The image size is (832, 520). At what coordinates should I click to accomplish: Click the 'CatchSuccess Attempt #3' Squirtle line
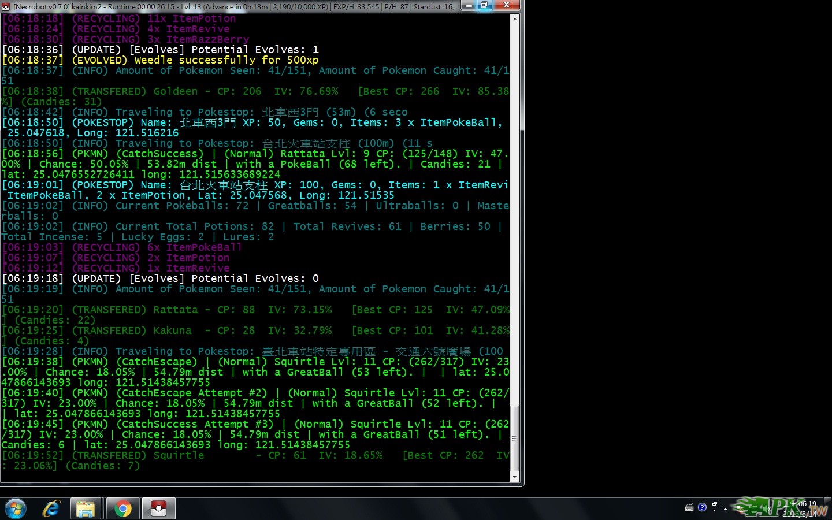(x=255, y=434)
